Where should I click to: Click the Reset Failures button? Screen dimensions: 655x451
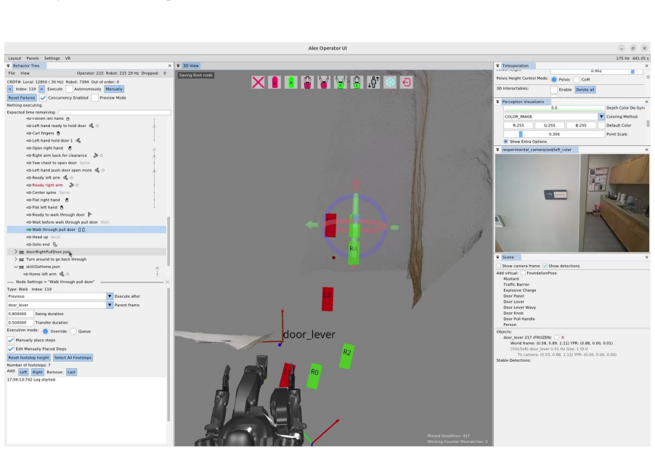22,98
